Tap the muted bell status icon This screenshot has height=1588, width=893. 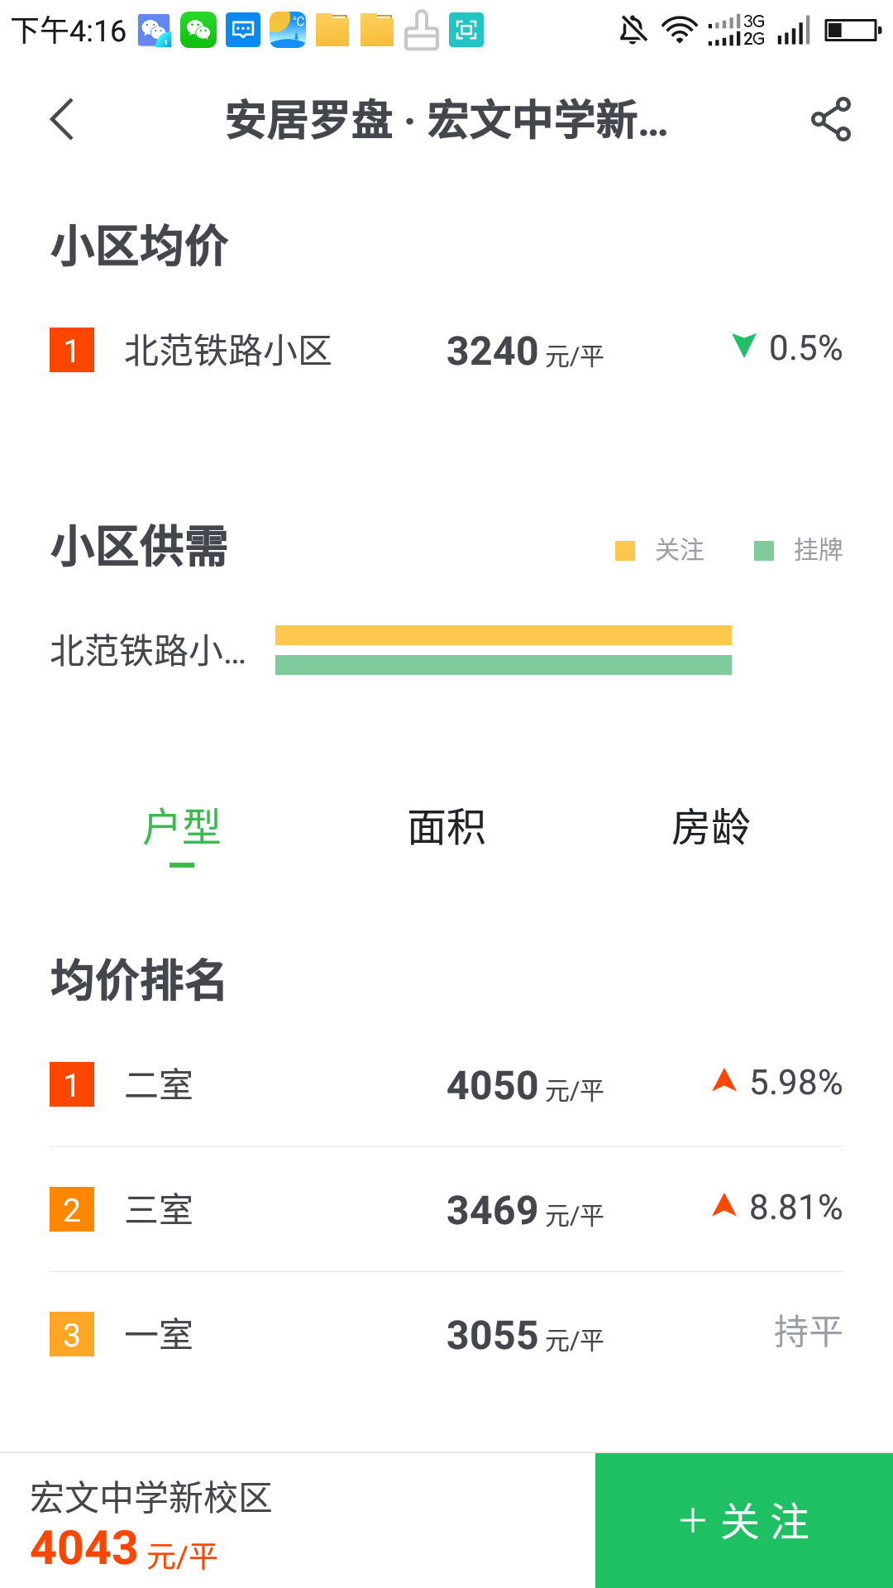[633, 31]
